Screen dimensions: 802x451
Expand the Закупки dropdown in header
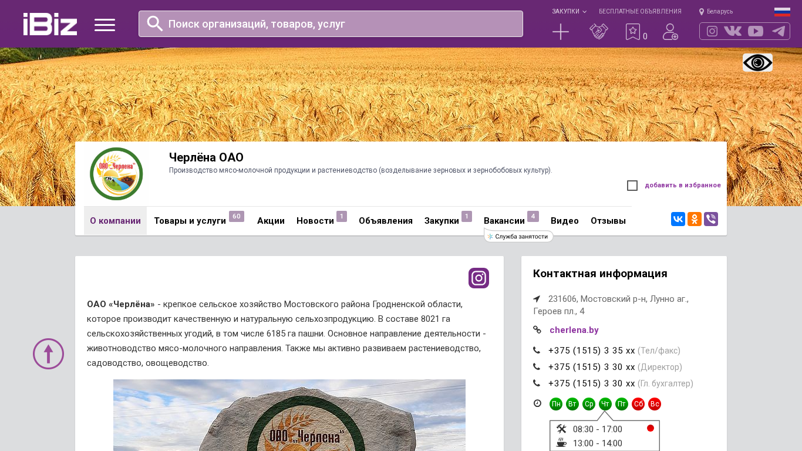click(569, 11)
